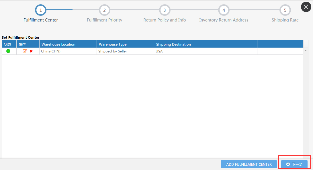
Task: Select step 1 circle in wizard
Action: point(41,10)
